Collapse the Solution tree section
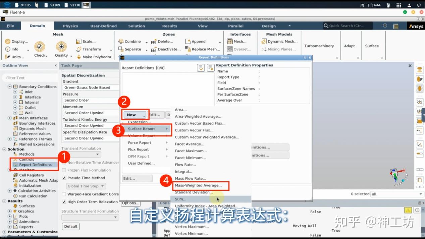 (4, 150)
